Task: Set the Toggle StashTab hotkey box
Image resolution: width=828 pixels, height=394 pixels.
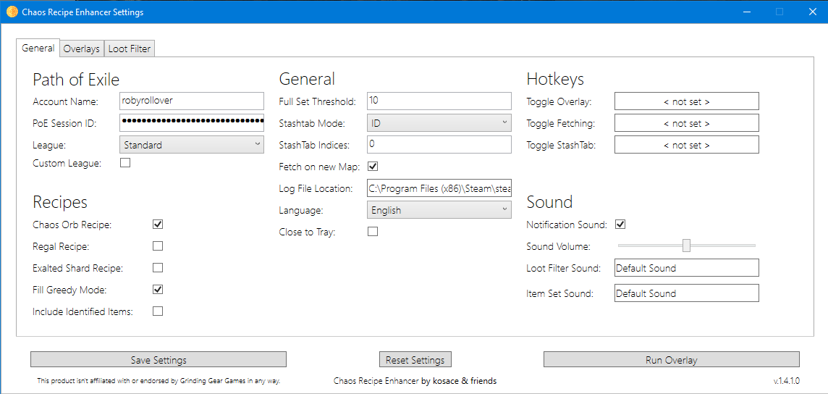Action: 686,144
